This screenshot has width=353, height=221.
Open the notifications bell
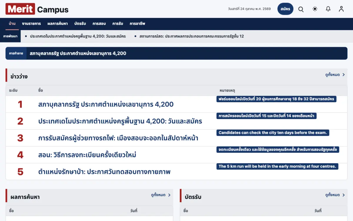click(x=328, y=9)
